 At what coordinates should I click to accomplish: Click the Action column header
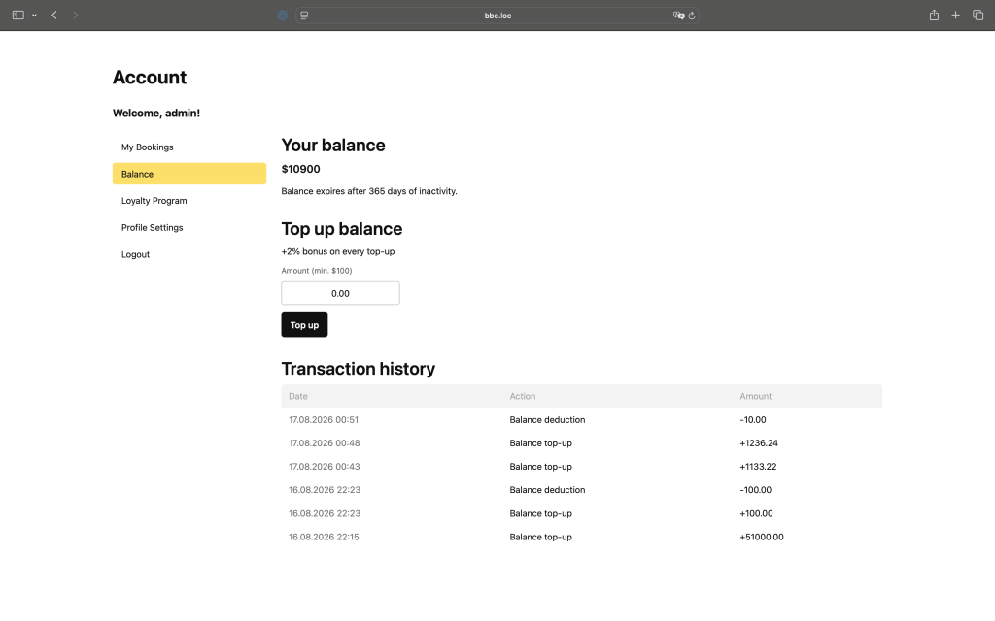(x=522, y=396)
